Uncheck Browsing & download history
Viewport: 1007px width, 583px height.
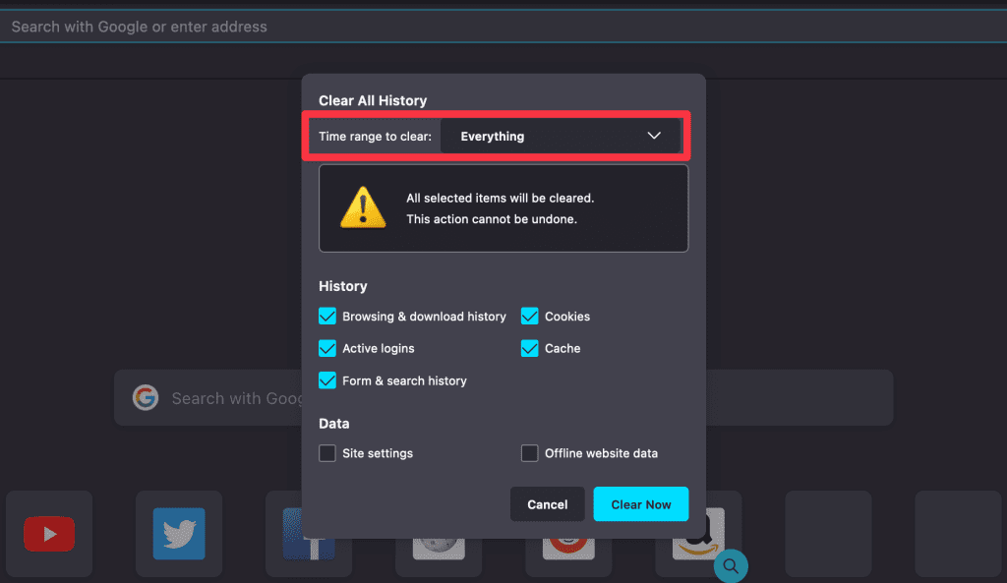(x=327, y=316)
